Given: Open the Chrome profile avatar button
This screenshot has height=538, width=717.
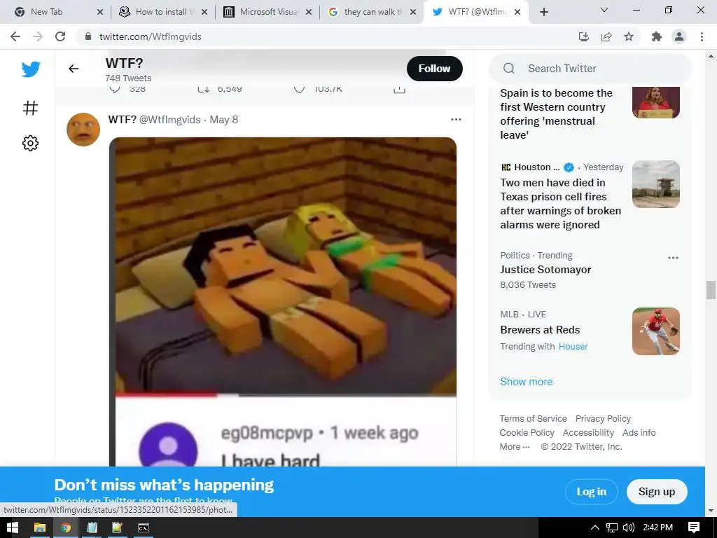Looking at the screenshot, I should 679,36.
